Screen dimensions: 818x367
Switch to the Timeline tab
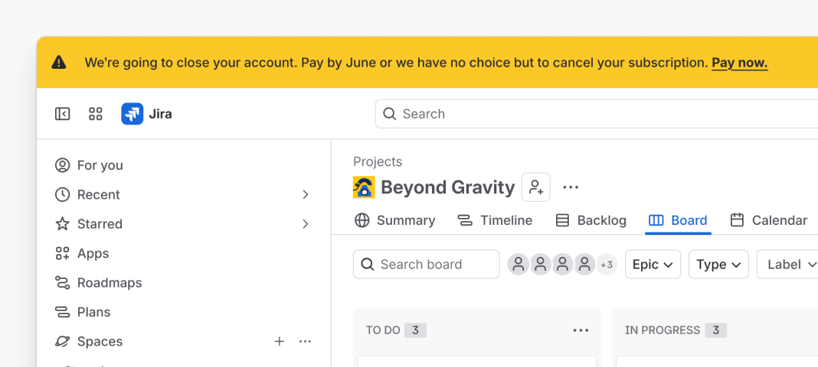point(495,220)
